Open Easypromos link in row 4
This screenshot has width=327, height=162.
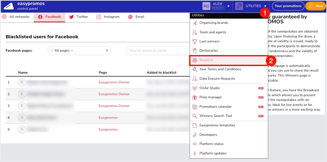[108, 118]
